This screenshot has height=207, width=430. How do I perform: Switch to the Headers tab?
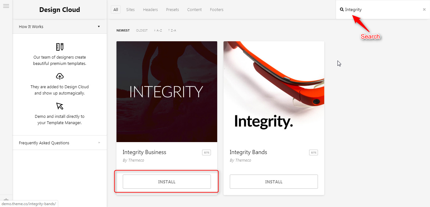click(150, 10)
